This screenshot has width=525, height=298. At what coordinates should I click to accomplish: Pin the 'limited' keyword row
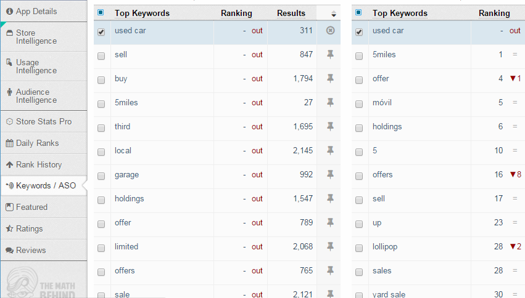330,247
